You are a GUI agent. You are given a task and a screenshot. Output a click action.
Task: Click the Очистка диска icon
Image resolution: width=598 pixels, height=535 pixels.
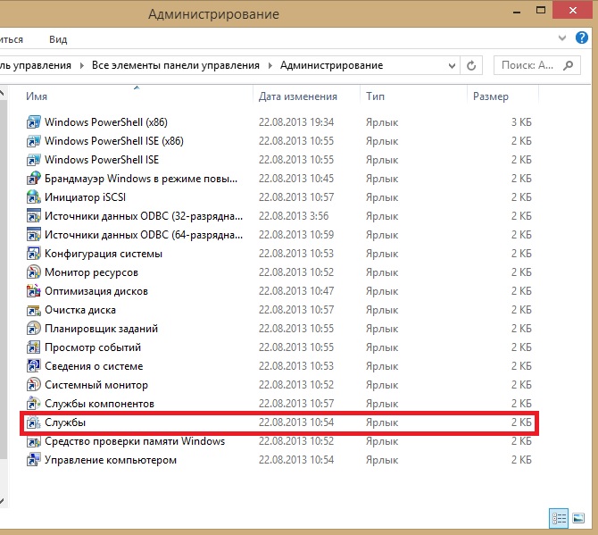point(34,310)
